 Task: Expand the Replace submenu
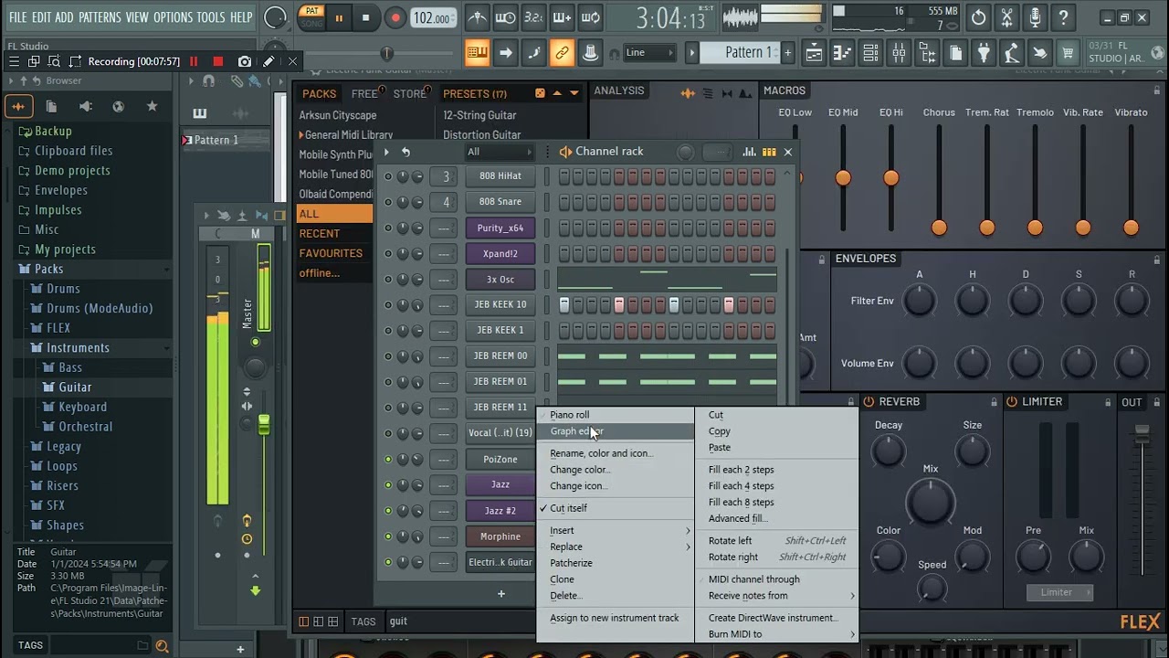pos(614,547)
